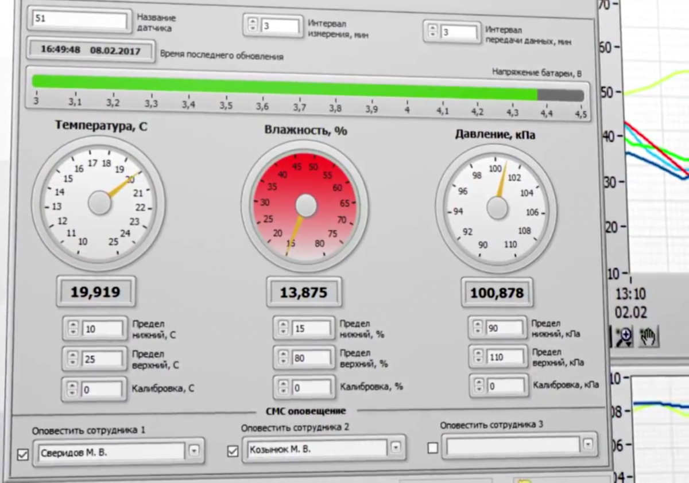689x483 pixels.
Task: Click the temperature calibration stepper arrows
Action: (72, 389)
